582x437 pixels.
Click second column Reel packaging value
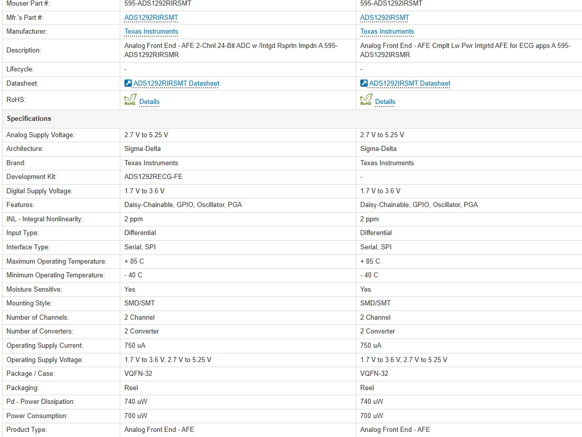tap(367, 388)
